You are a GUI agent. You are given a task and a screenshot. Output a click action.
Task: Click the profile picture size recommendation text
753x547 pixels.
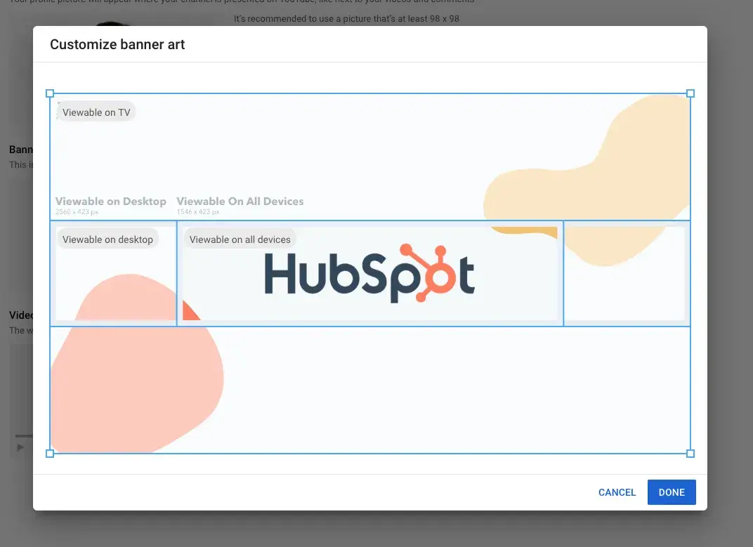(346, 19)
